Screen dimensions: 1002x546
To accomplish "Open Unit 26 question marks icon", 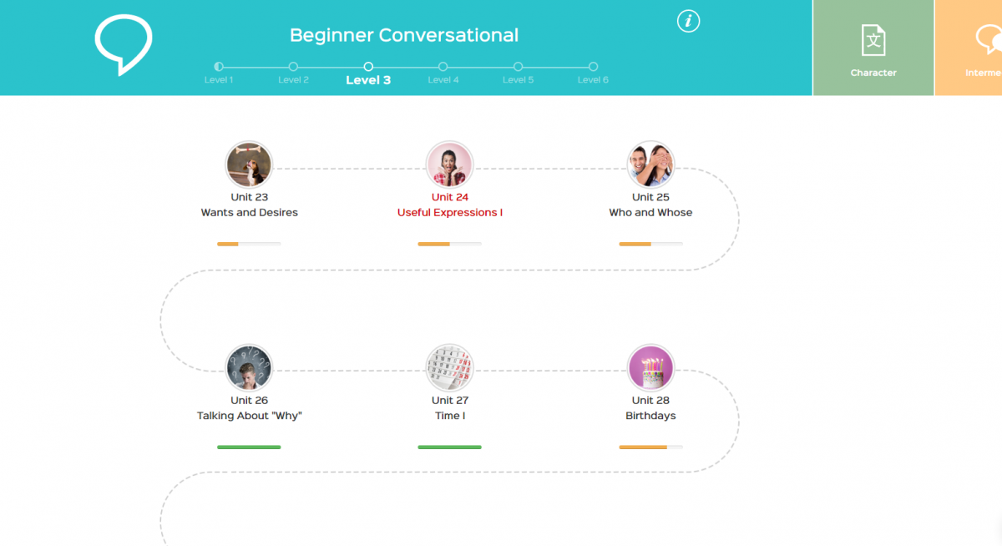I will [x=249, y=367].
